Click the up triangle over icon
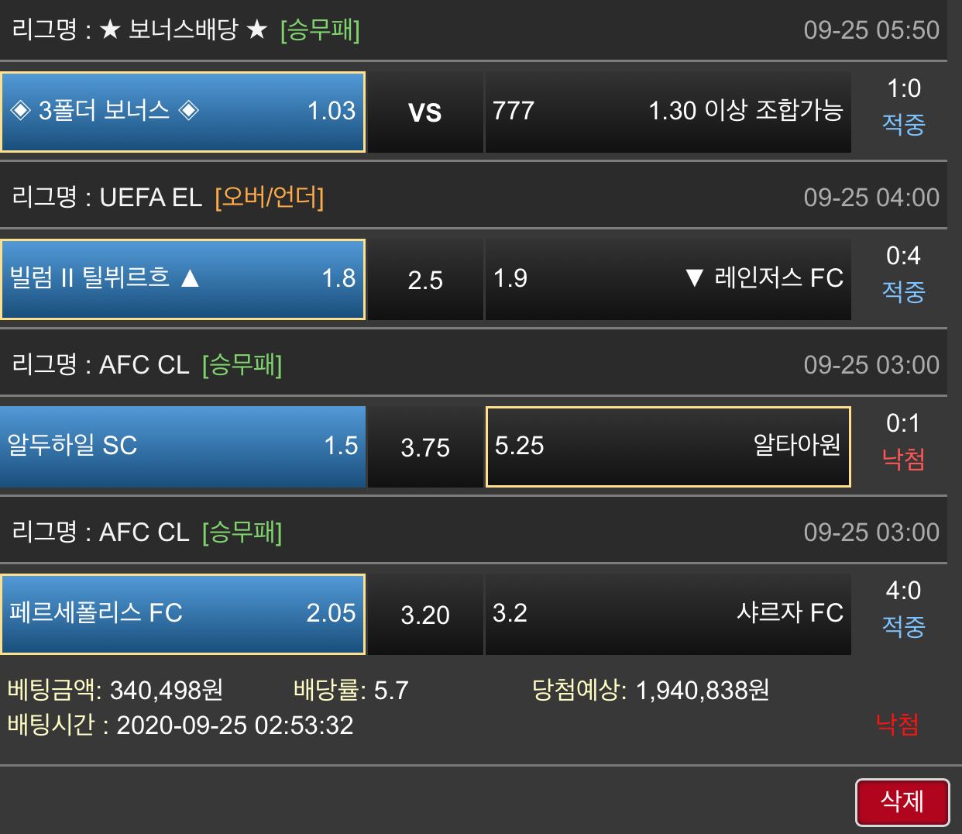This screenshot has width=962, height=834. tap(190, 278)
